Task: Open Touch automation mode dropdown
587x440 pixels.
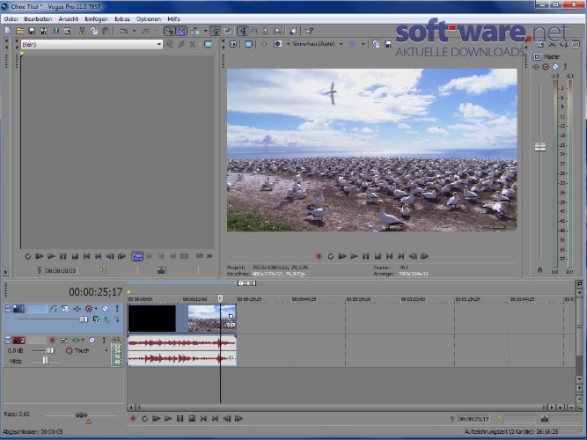Action: [106, 351]
